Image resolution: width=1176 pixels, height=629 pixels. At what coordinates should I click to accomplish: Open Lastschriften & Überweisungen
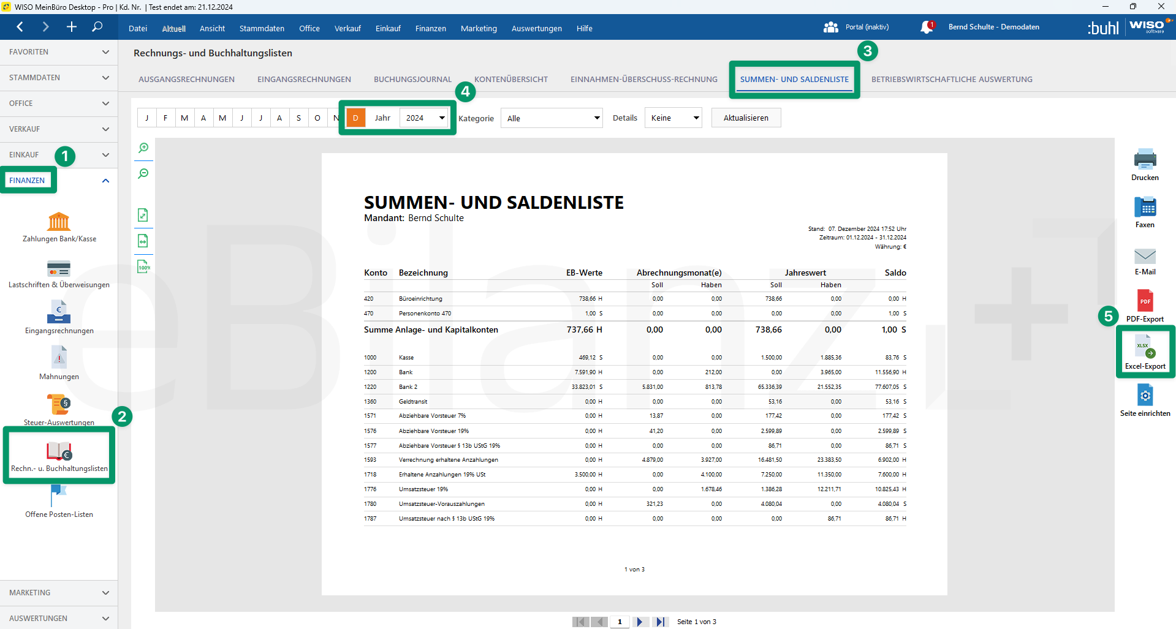pyautogui.click(x=59, y=268)
